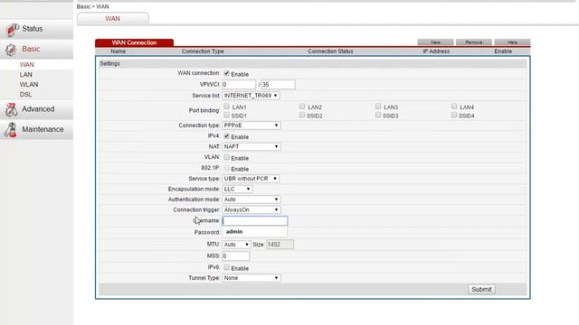579x325 pixels.
Task: Check the SSID1 port binding box
Action: [227, 115]
